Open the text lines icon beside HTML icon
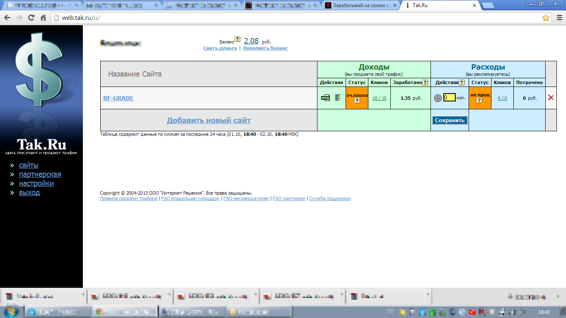This screenshot has width=566, height=318. (338, 98)
